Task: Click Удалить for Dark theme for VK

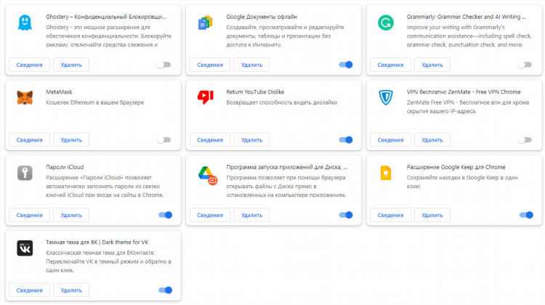Action: click(x=71, y=290)
